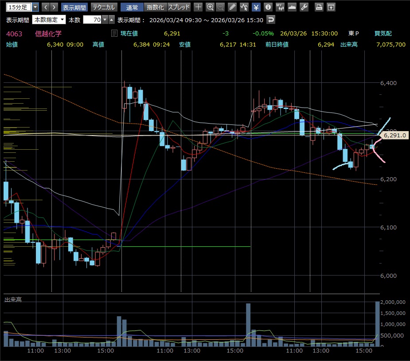Select the pencil drawing tool

[x=233, y=7]
